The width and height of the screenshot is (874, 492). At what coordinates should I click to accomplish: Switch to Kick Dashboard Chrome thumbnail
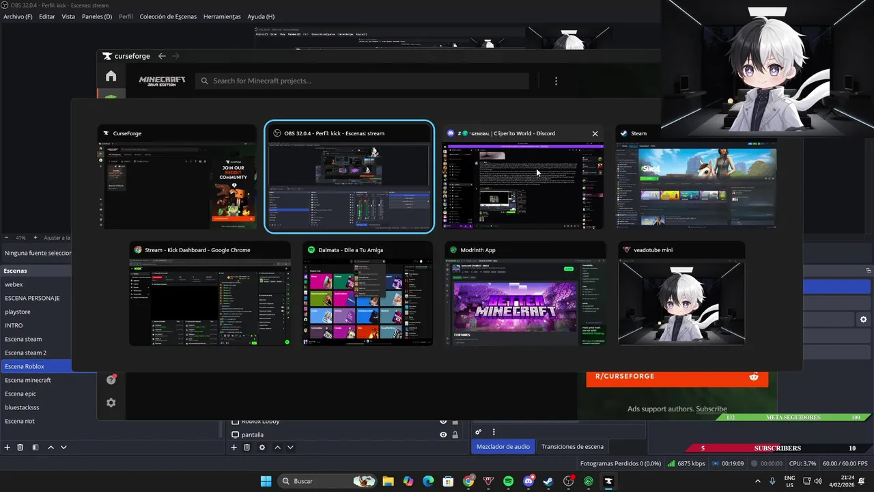[x=210, y=294]
